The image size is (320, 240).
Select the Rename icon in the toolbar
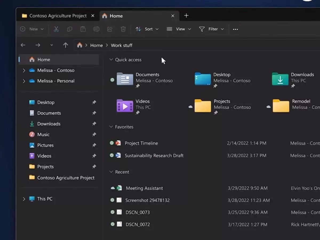pos(96,29)
